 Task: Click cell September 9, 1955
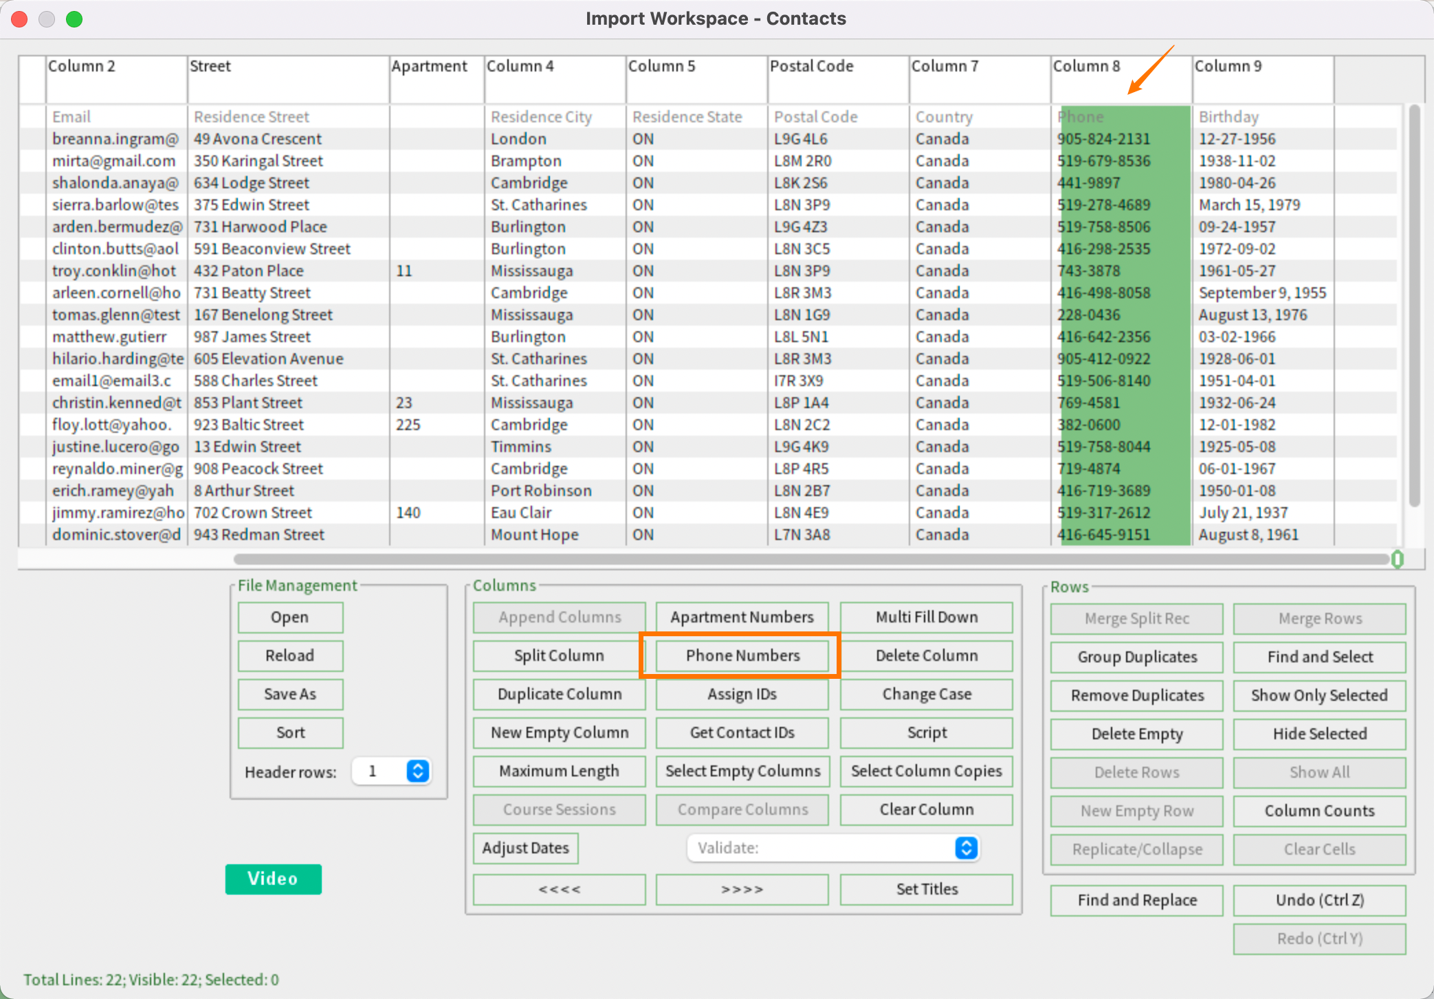point(1263,293)
